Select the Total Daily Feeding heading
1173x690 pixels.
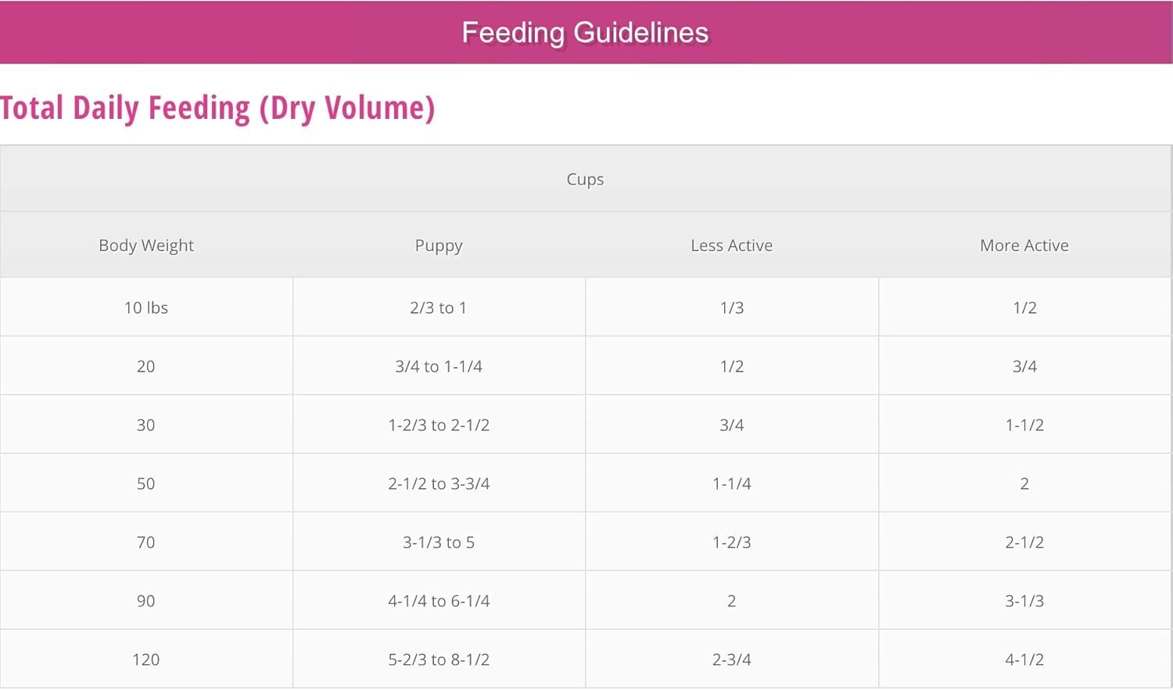(x=217, y=108)
